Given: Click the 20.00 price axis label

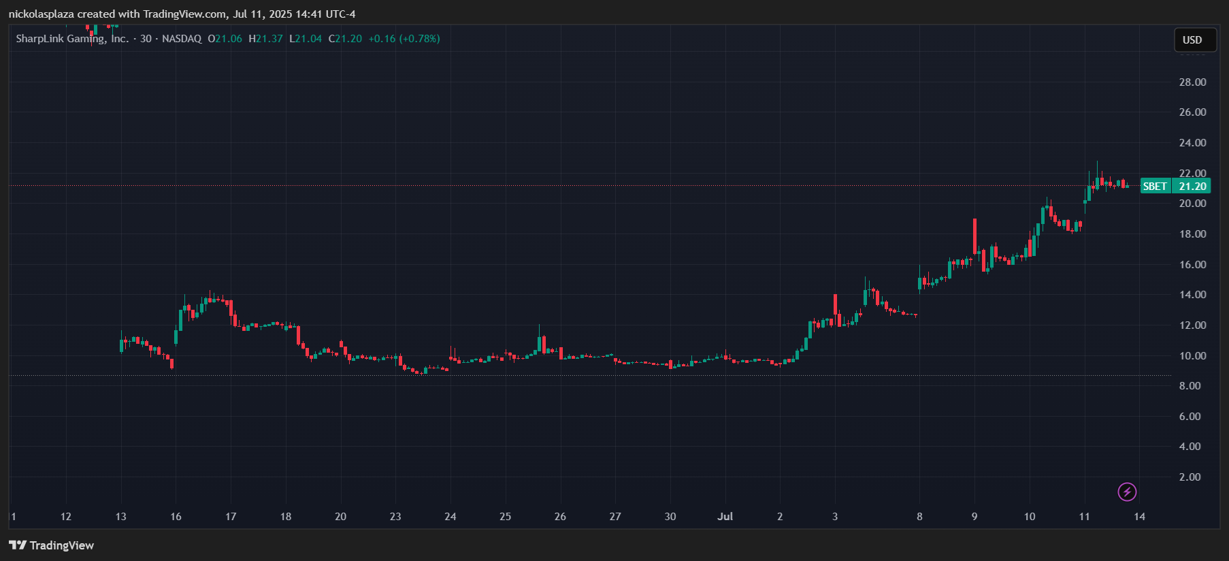Looking at the screenshot, I should click(x=1192, y=204).
